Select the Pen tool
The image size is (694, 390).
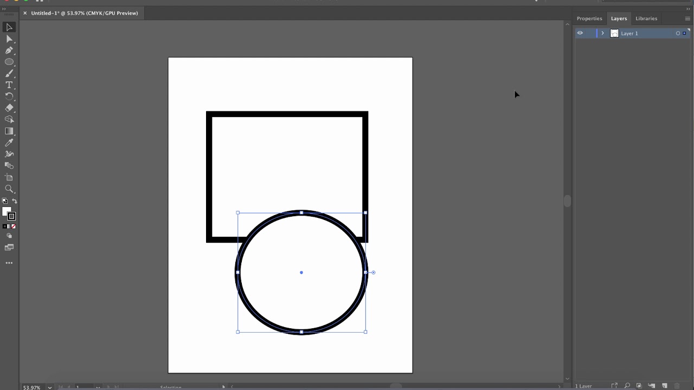tap(9, 50)
